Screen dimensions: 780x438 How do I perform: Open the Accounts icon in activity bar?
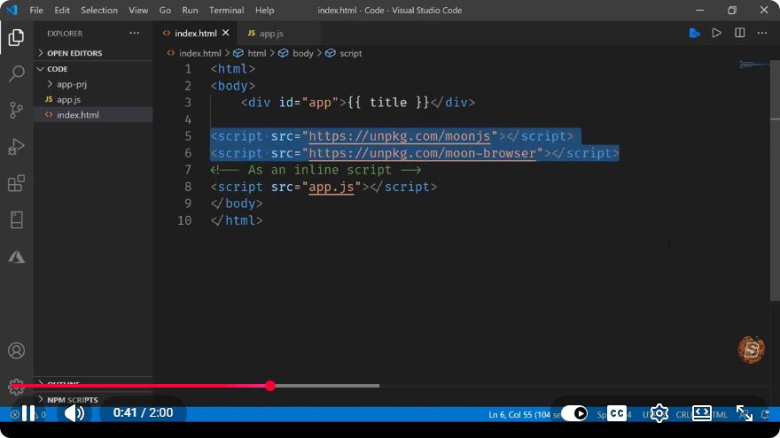coord(16,350)
